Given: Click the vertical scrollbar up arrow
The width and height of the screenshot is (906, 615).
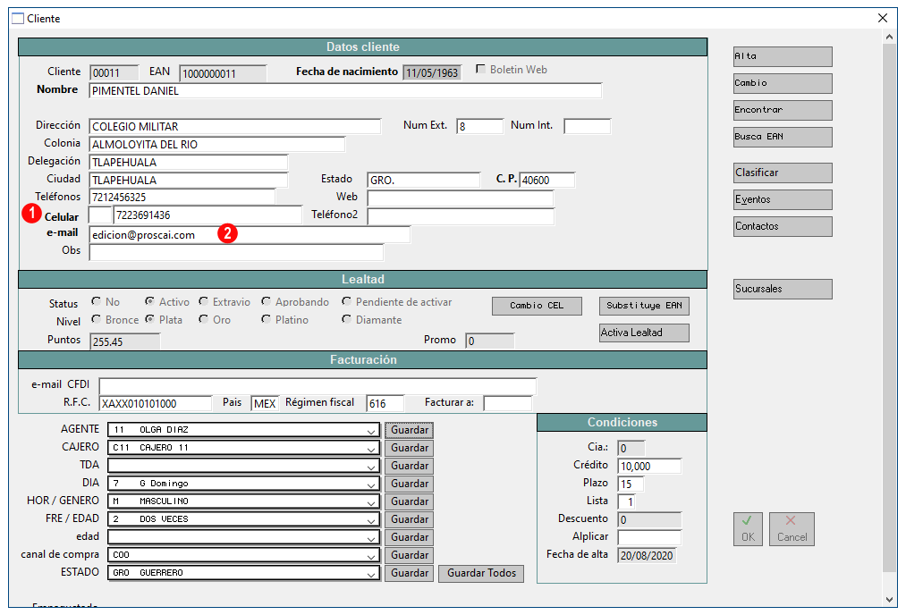Looking at the screenshot, I should pos(889,37).
